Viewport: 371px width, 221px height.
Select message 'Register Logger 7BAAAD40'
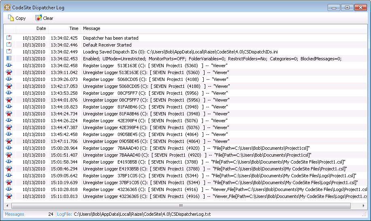click(196, 148)
